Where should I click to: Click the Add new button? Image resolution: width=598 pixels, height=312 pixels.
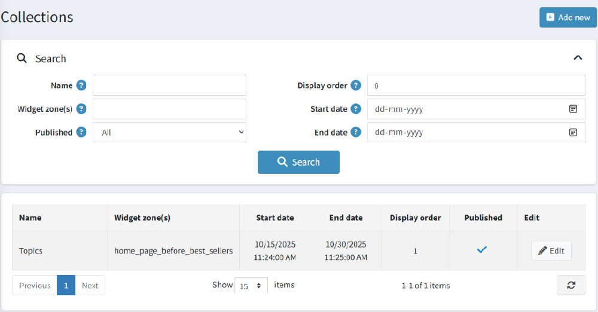[568, 17]
